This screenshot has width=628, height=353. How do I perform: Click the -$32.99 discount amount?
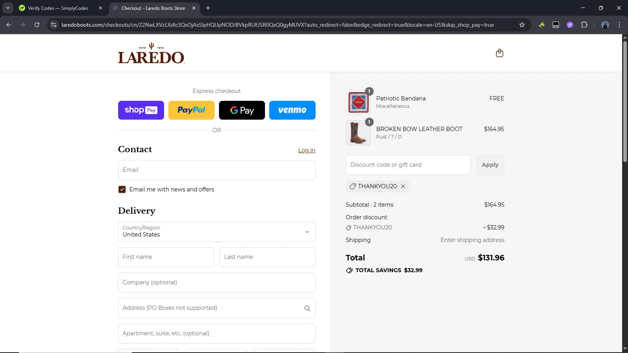494,228
